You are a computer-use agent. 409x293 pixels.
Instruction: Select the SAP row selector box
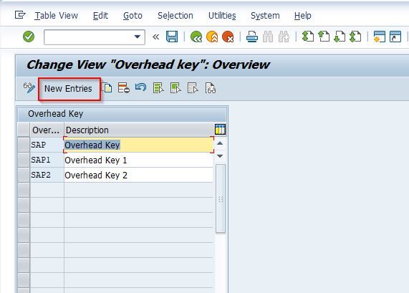click(x=24, y=145)
